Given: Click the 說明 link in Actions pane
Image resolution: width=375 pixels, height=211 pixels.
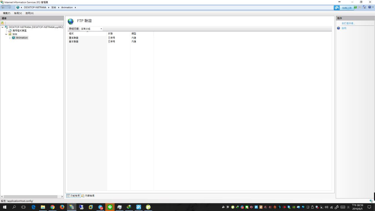Looking at the screenshot, I should (344, 28).
